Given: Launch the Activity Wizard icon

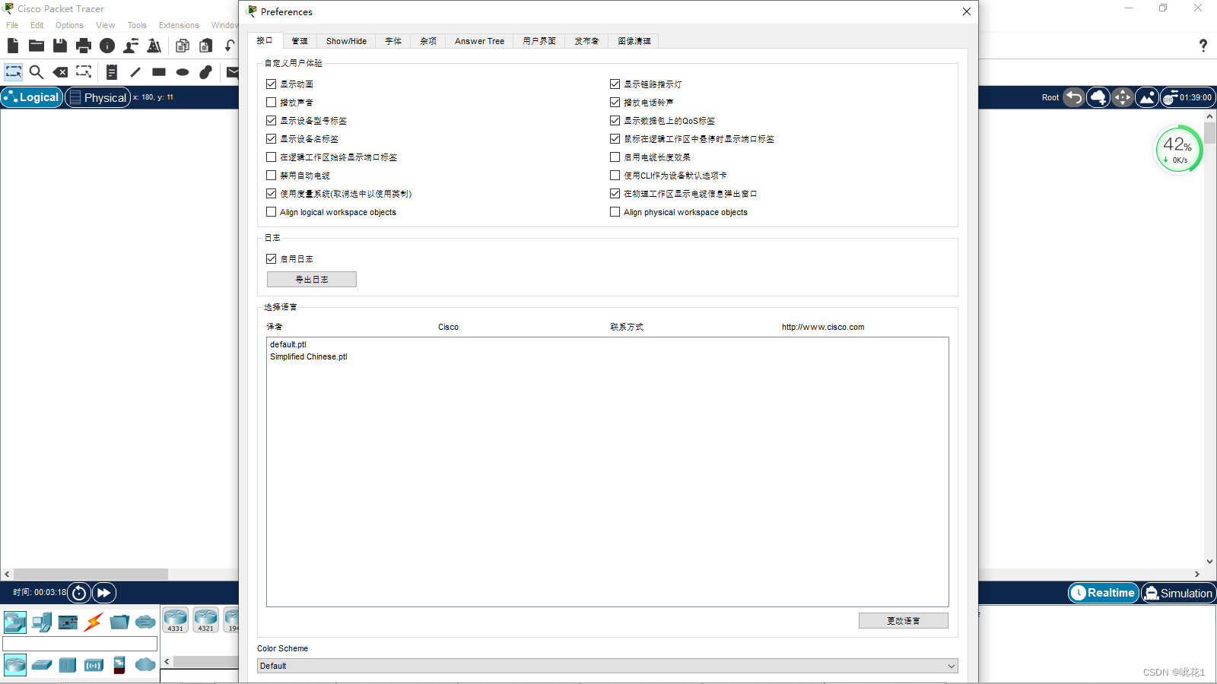Looking at the screenshot, I should point(154,46).
